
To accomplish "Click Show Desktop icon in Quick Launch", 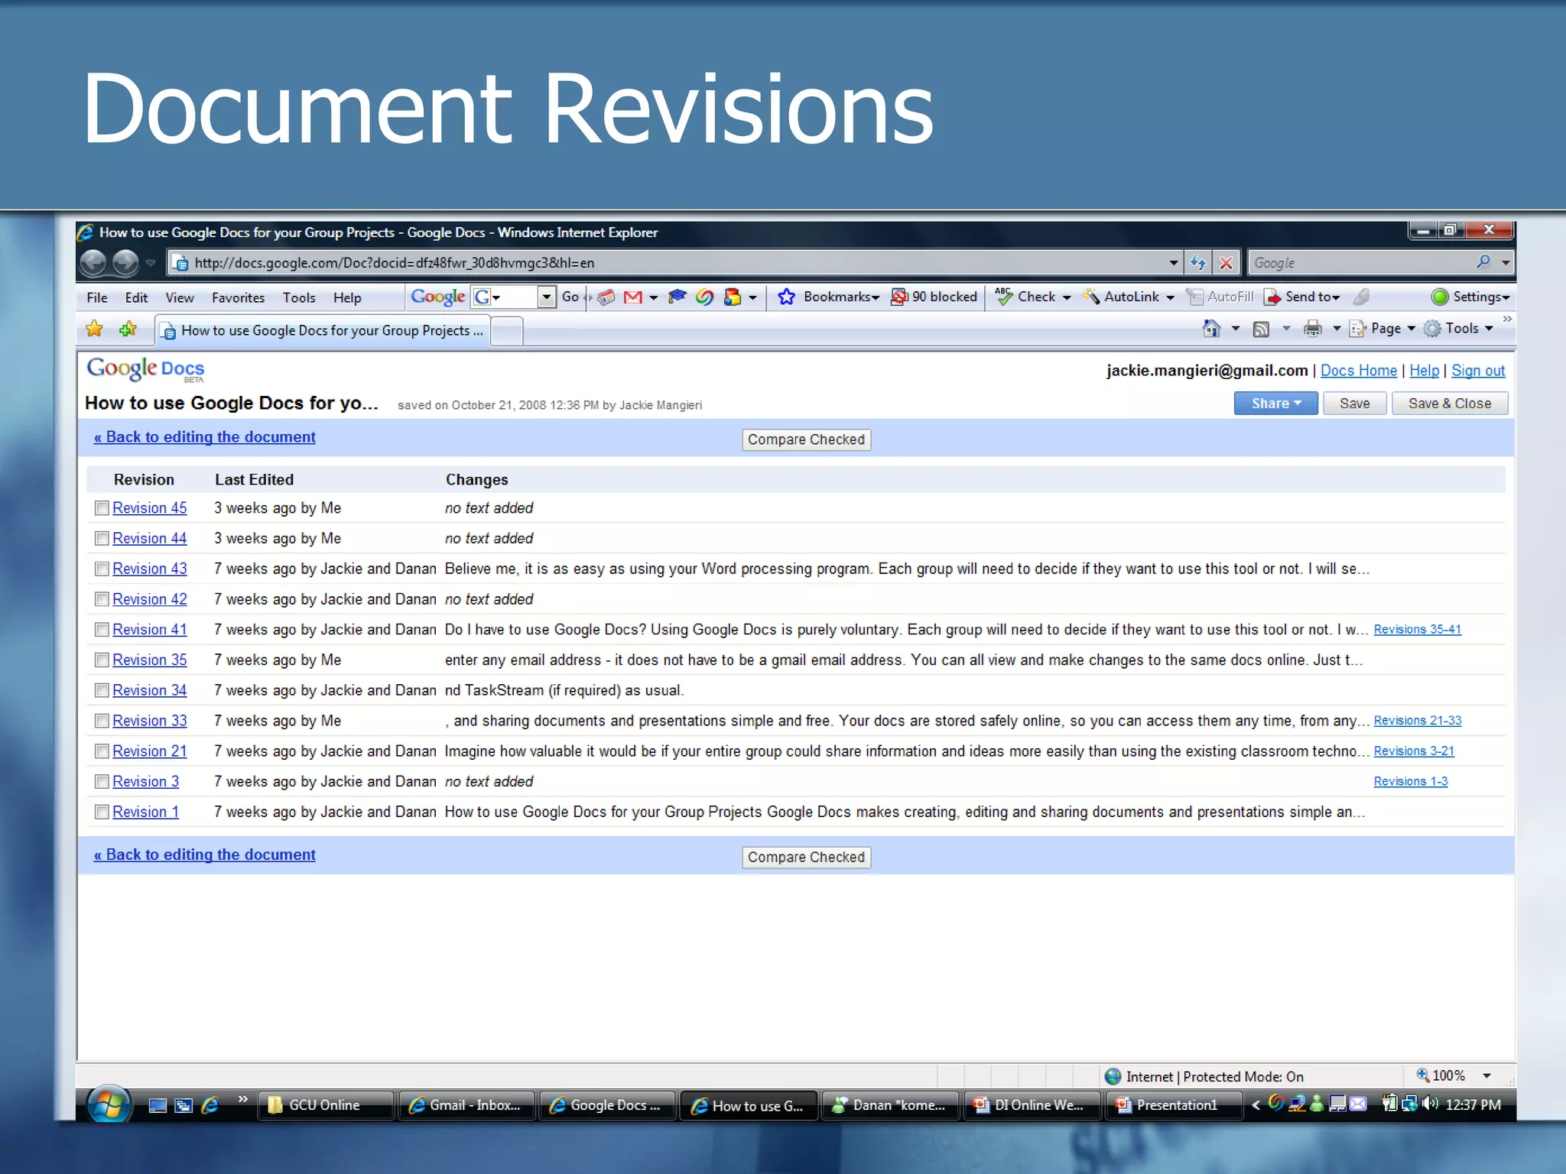I will tap(158, 1105).
